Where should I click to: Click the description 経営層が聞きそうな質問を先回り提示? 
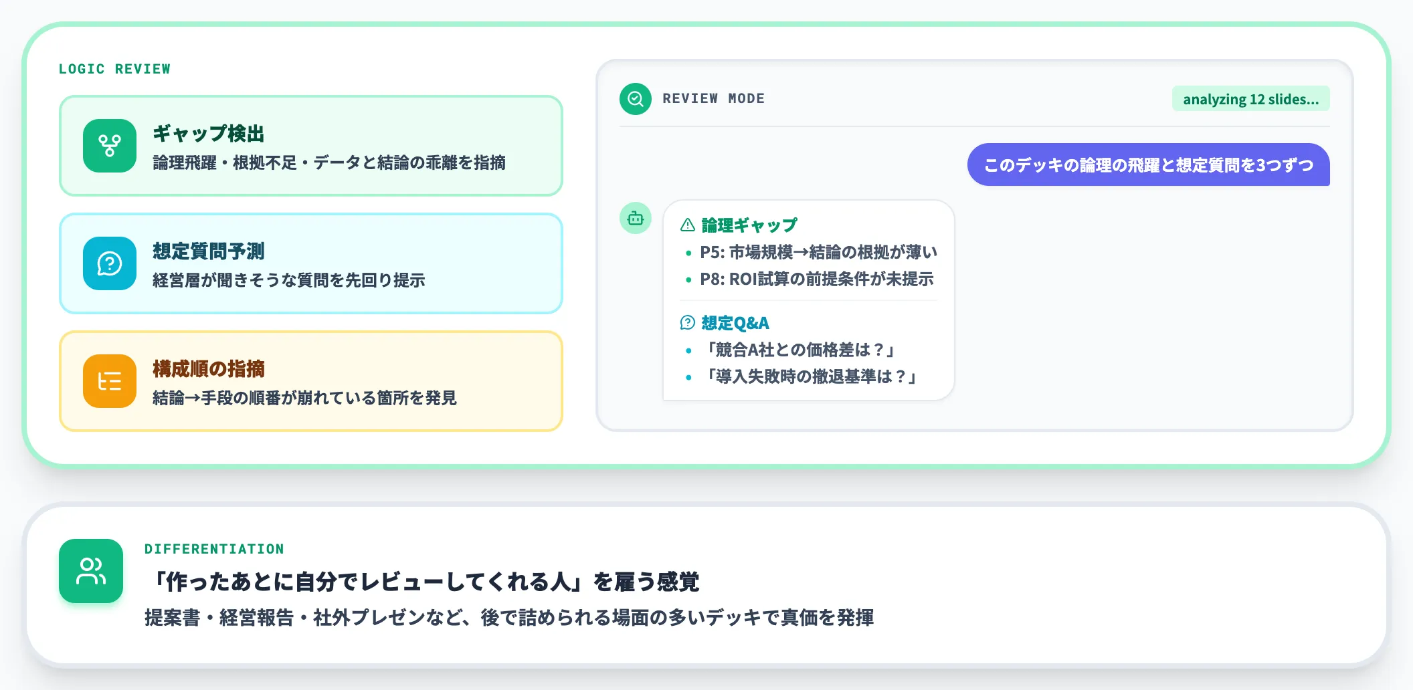coord(289,280)
